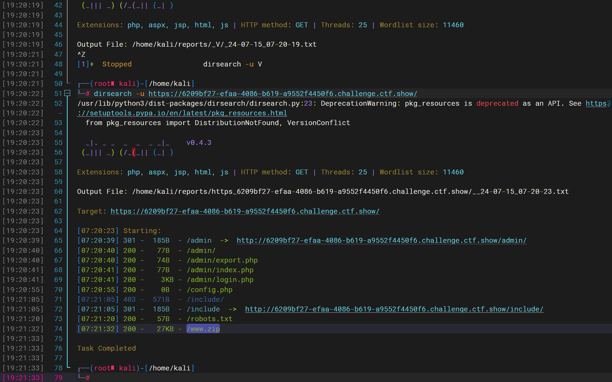Click line number 65
The height and width of the screenshot is (382, 612).
coord(58,240)
